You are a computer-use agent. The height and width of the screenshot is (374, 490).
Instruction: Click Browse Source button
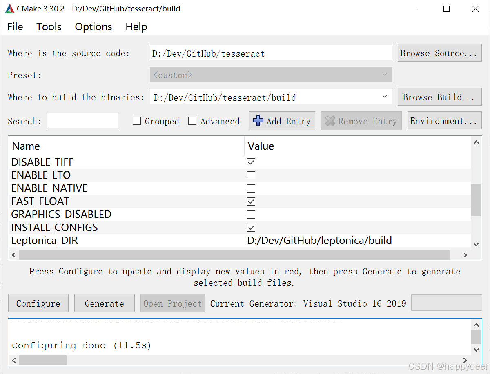pyautogui.click(x=439, y=53)
